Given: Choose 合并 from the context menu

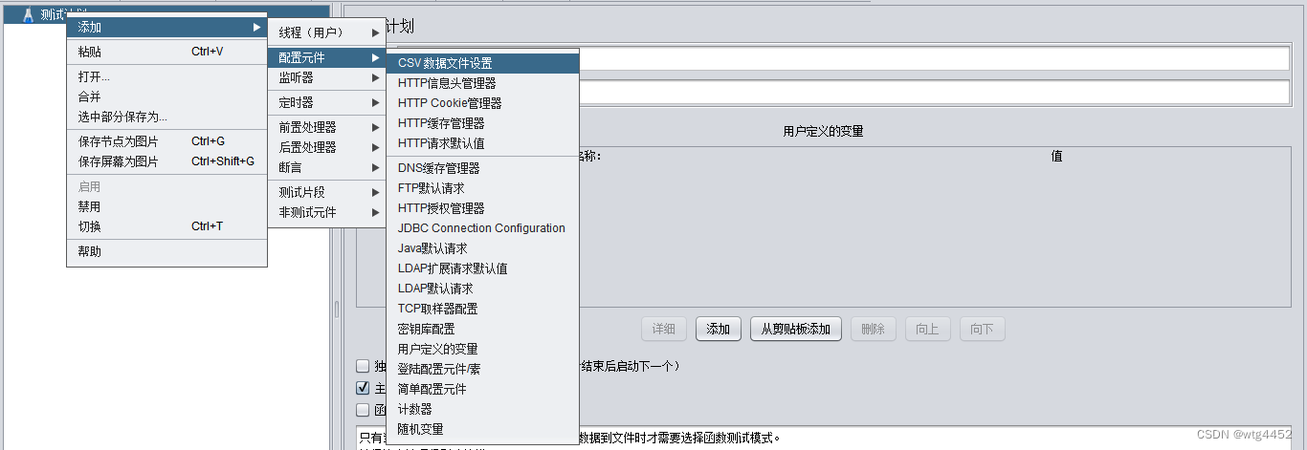Looking at the screenshot, I should pyautogui.click(x=166, y=96).
